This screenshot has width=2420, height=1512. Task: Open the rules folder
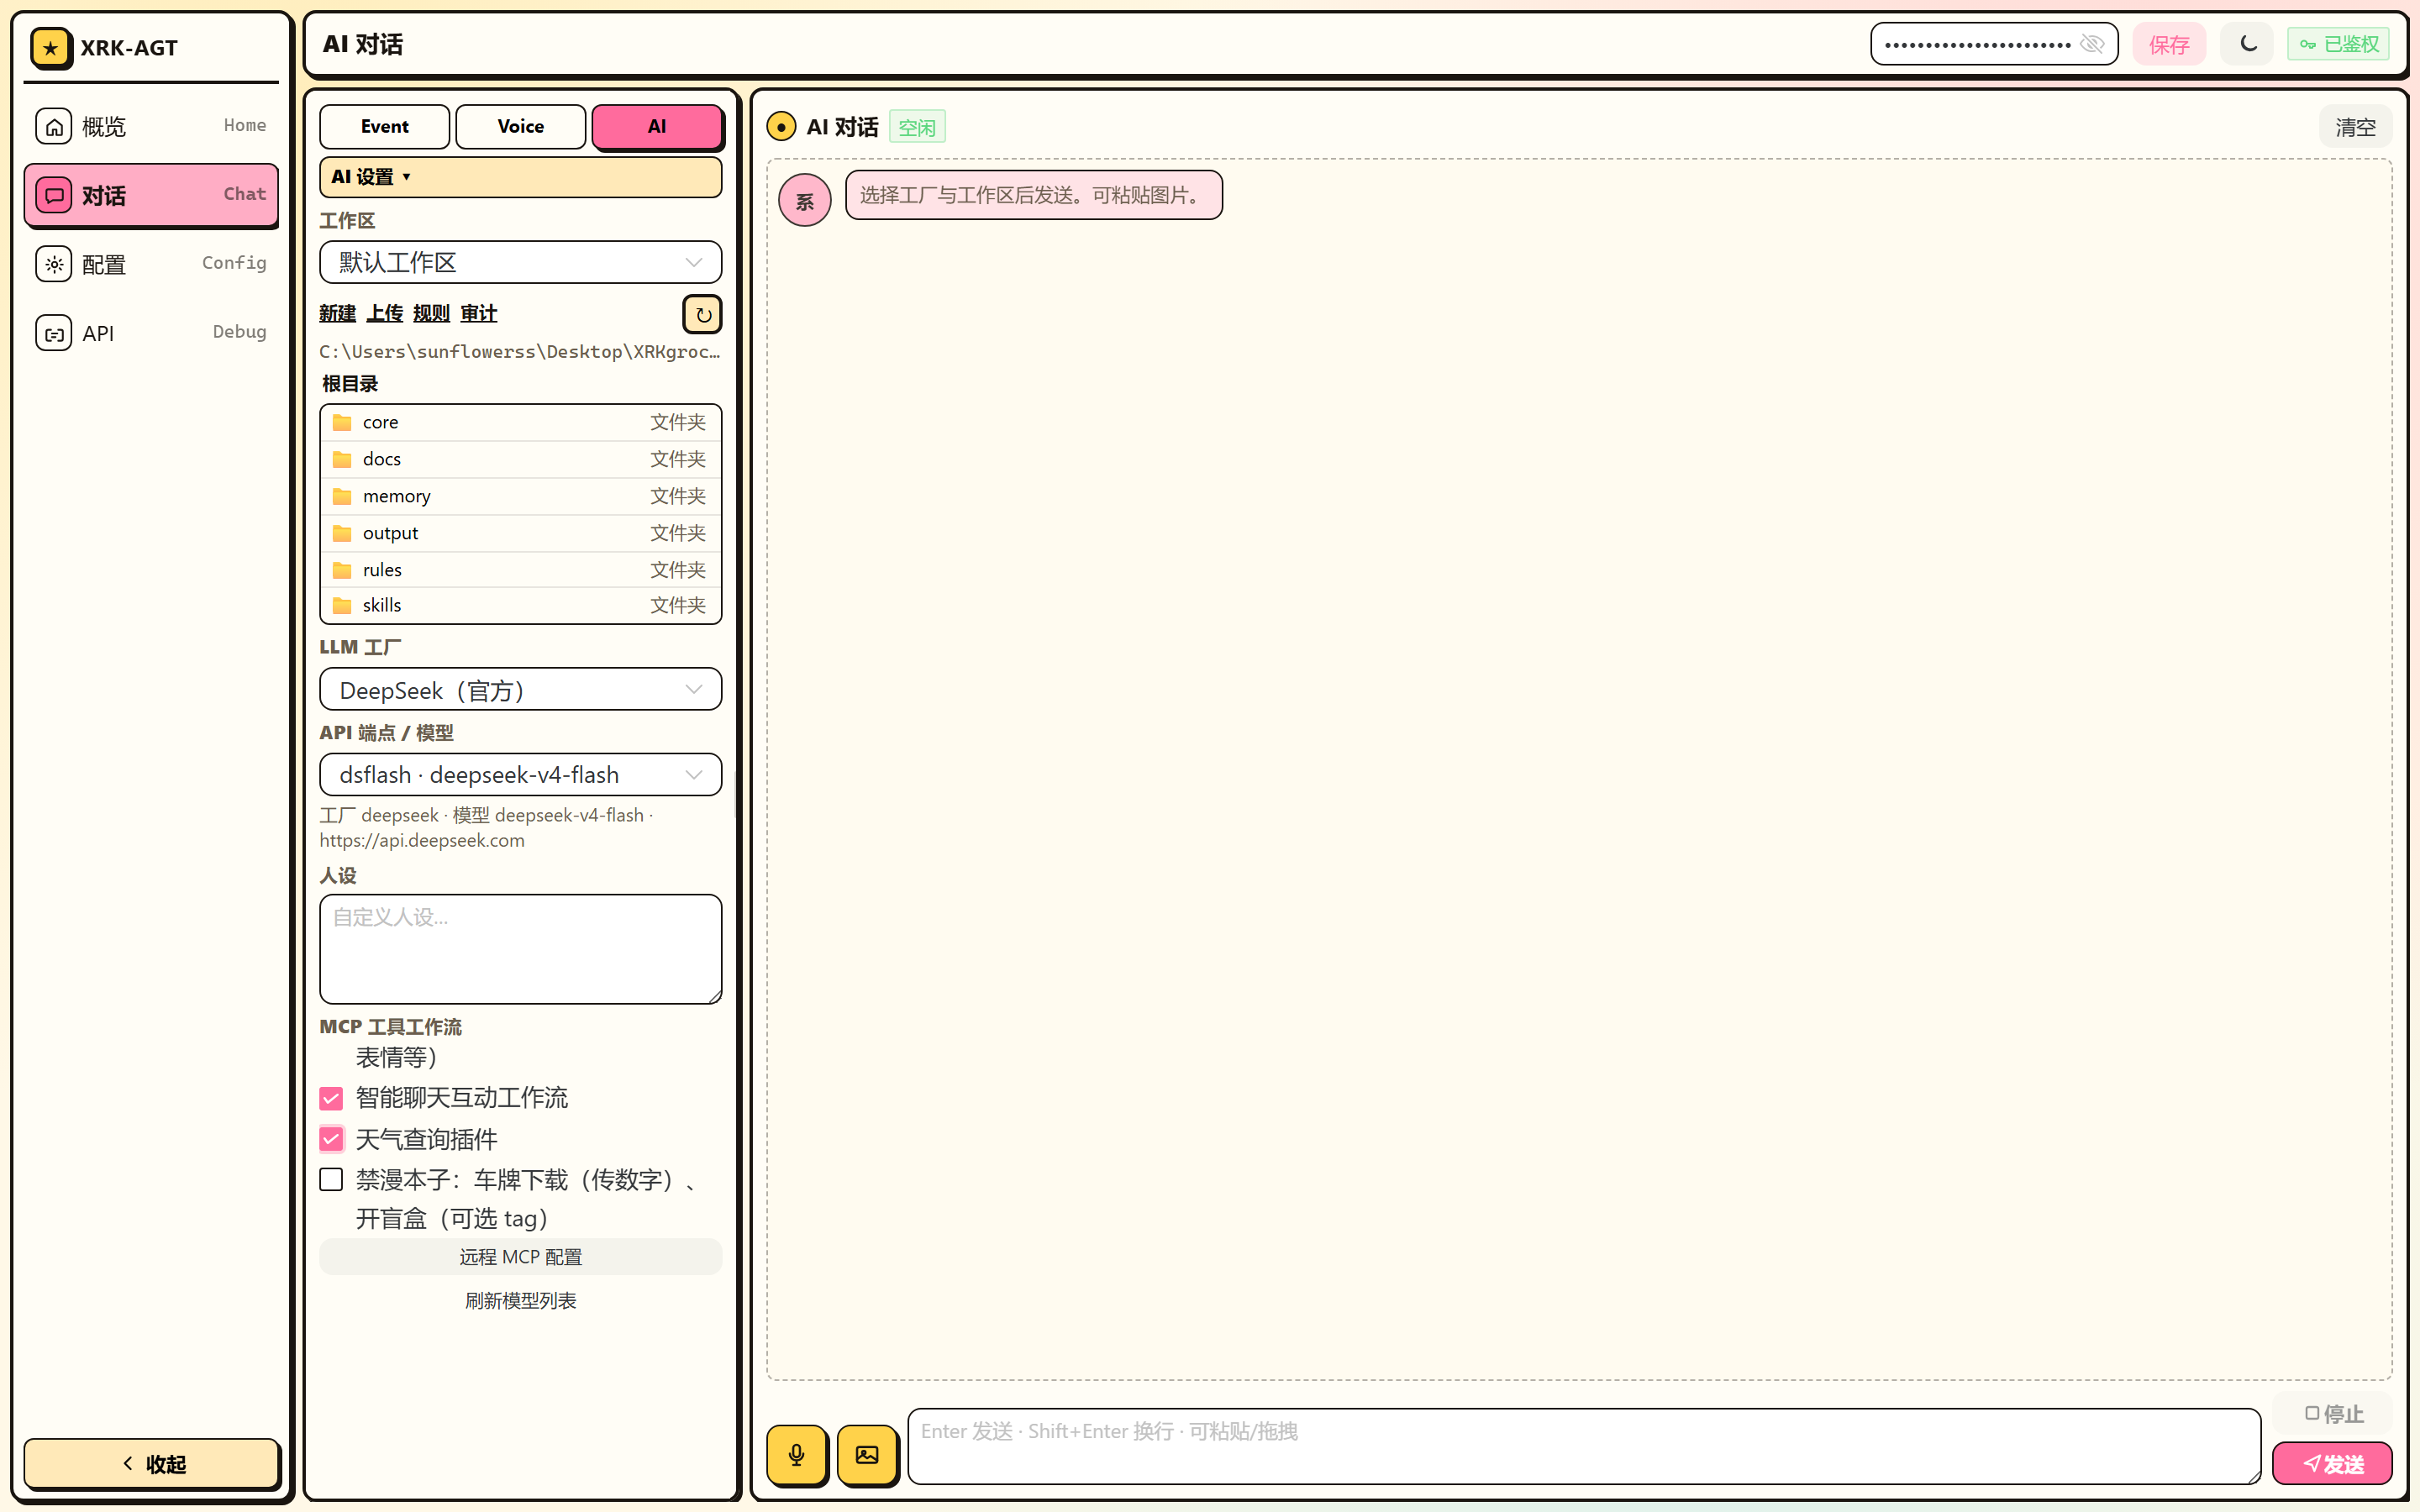coord(520,570)
